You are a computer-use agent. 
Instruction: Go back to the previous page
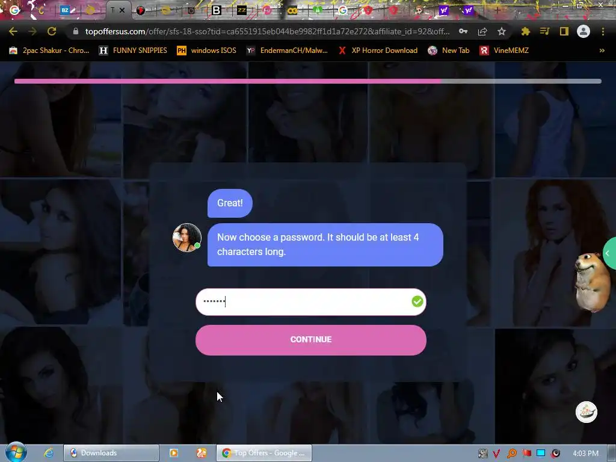[x=13, y=31]
